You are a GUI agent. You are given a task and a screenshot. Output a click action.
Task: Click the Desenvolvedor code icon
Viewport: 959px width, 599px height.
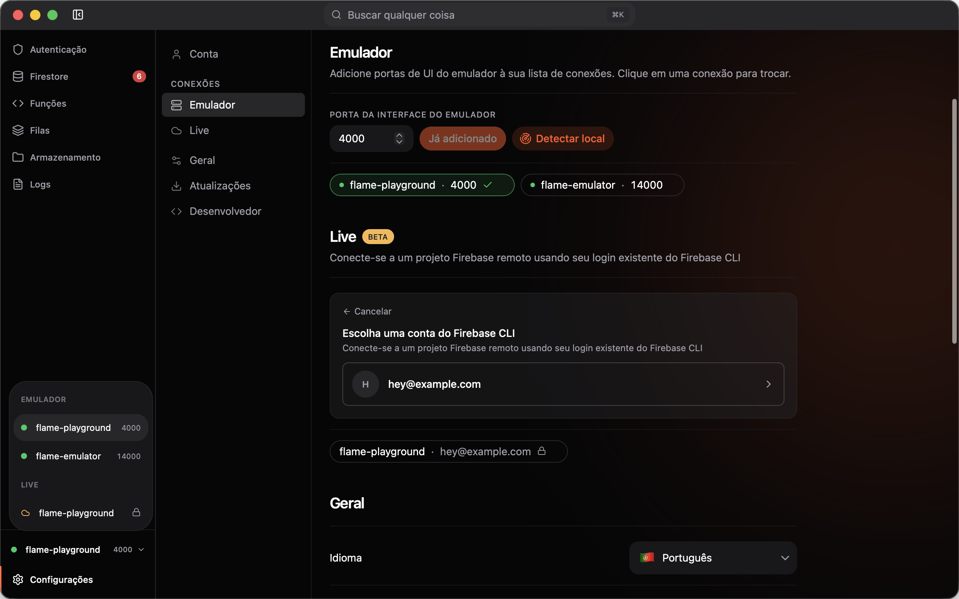176,211
